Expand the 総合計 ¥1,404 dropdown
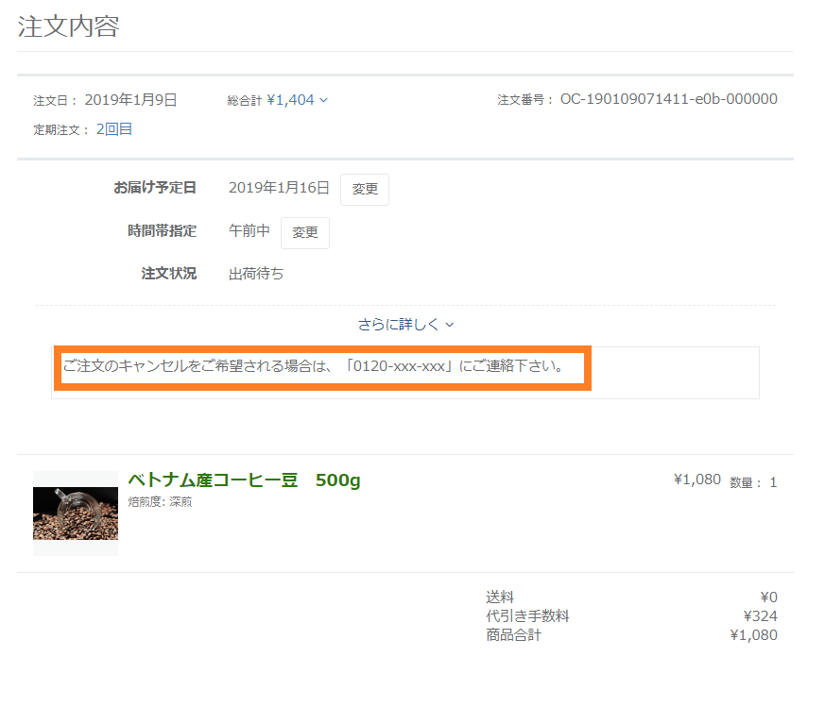The image size is (825, 707). click(x=296, y=100)
